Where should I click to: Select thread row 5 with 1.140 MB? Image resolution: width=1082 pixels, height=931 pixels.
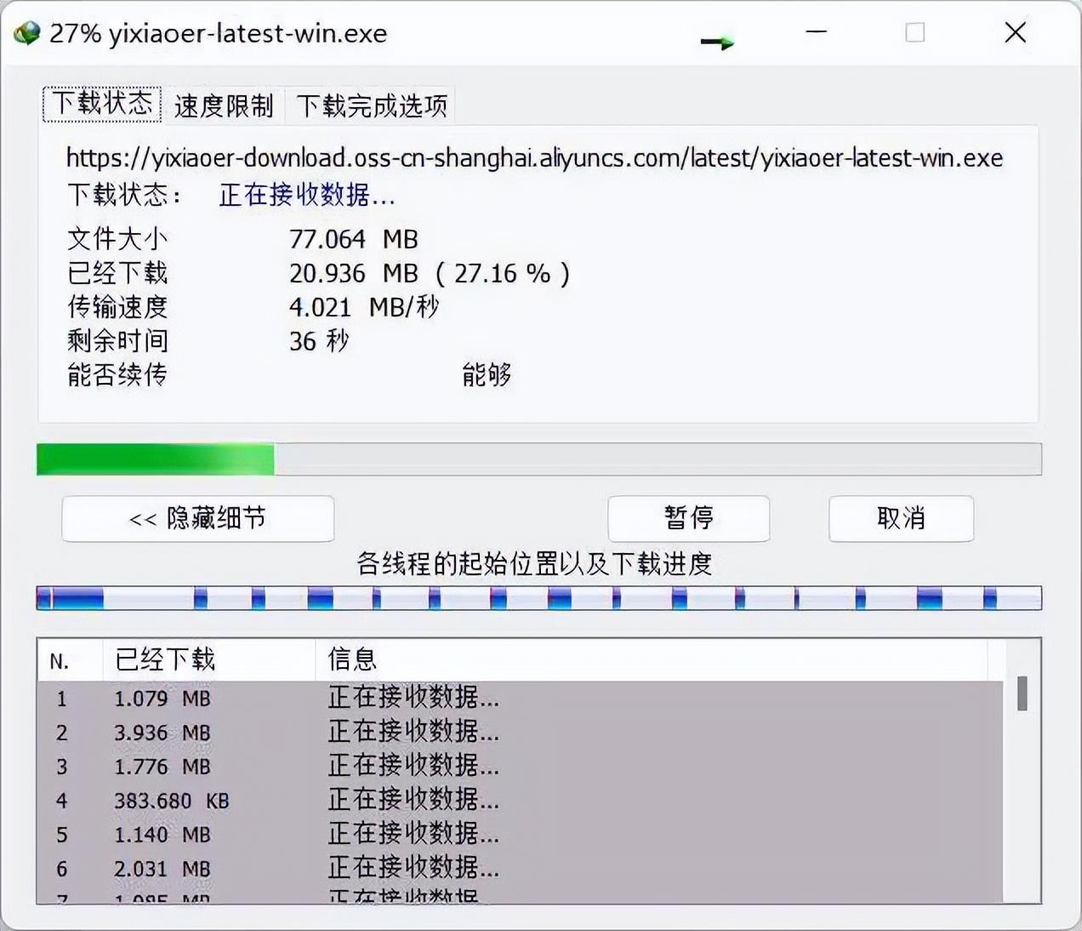521,835
